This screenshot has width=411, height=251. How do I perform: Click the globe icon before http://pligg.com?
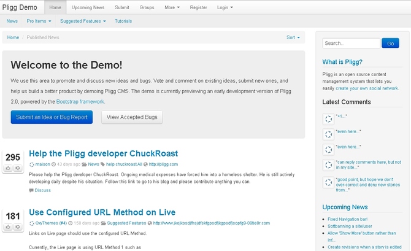[x=145, y=164]
